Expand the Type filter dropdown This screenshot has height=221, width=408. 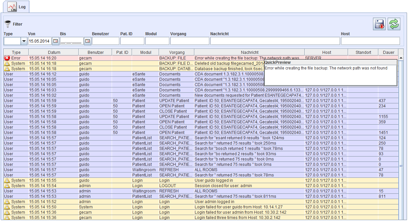click(x=24, y=41)
